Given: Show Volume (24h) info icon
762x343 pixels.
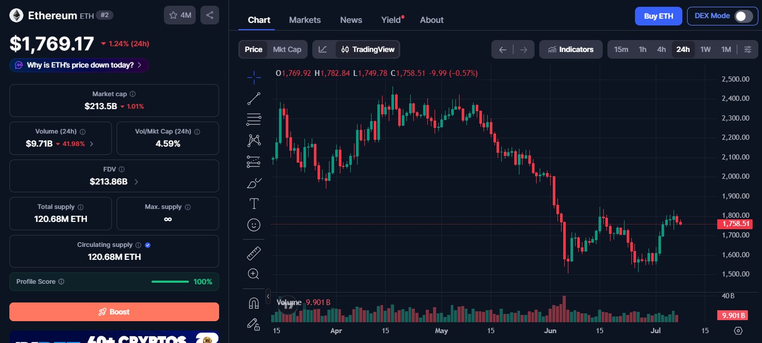Looking at the screenshot, I should 83,131.
